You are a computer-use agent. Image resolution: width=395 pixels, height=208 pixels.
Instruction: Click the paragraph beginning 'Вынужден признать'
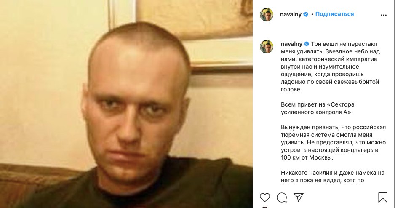(333, 142)
